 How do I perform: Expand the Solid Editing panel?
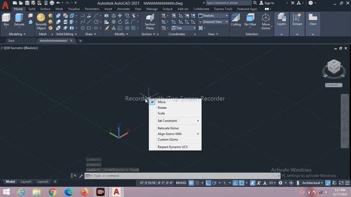(x=66, y=34)
